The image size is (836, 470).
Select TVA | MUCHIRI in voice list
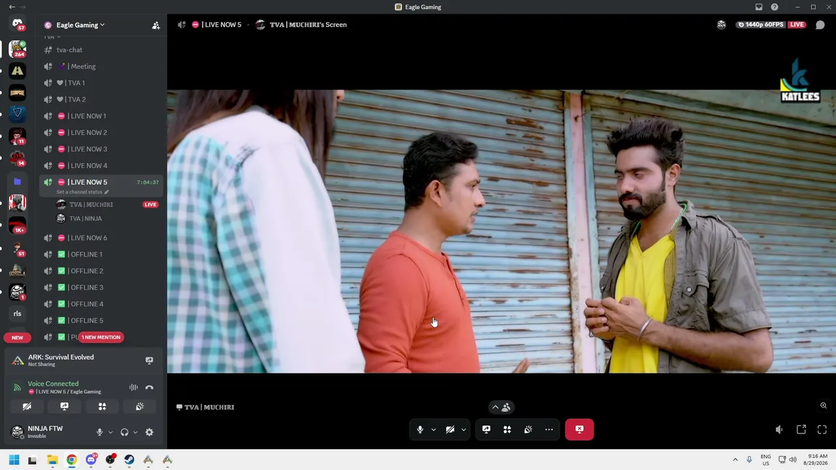pos(91,204)
